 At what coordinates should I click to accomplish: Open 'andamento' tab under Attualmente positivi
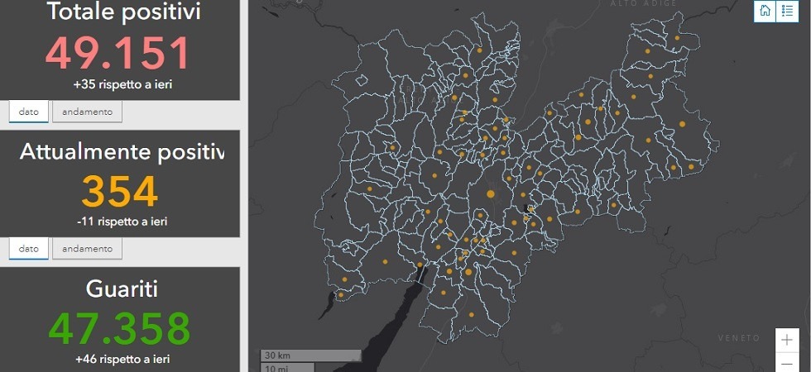click(87, 248)
